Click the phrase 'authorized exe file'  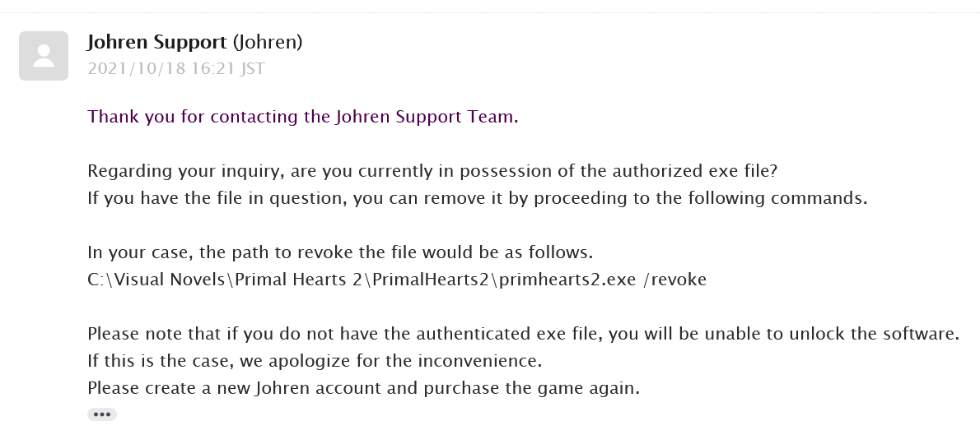694,171
